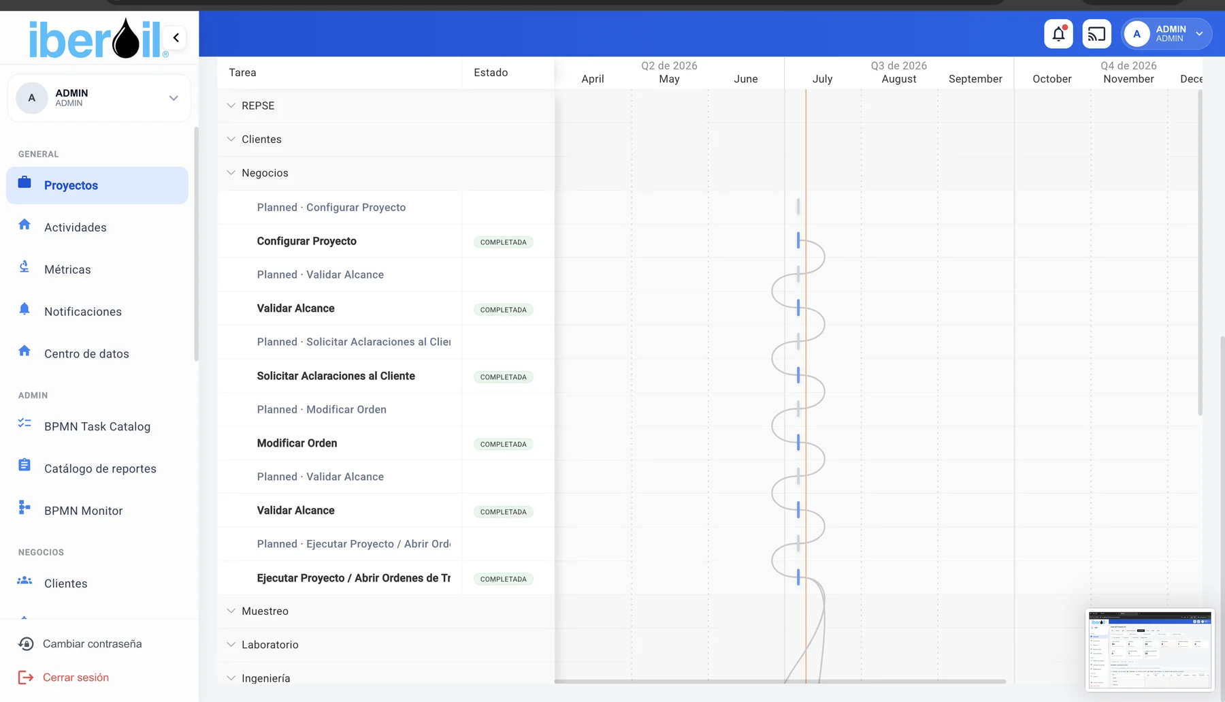Click the Notificaciones bell icon in the sidebar
Image resolution: width=1225 pixels, height=702 pixels.
tap(24, 309)
